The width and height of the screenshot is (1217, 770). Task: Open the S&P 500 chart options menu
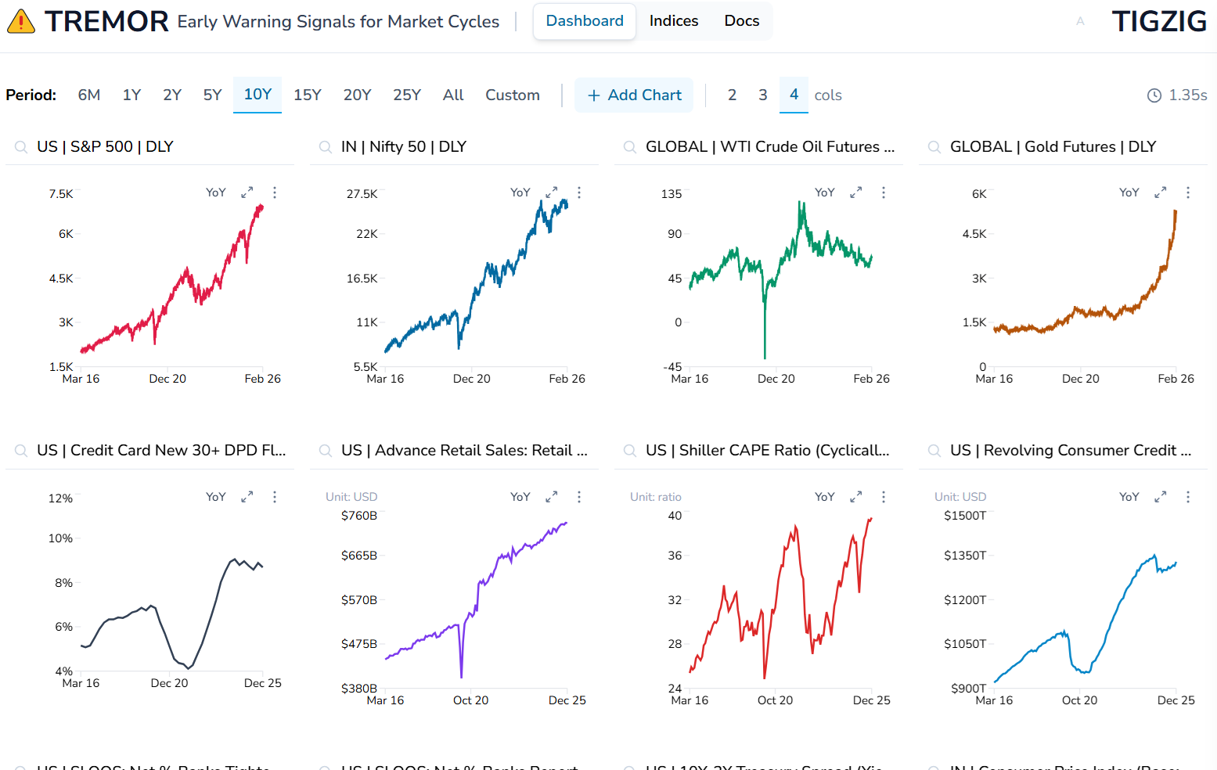(x=275, y=192)
